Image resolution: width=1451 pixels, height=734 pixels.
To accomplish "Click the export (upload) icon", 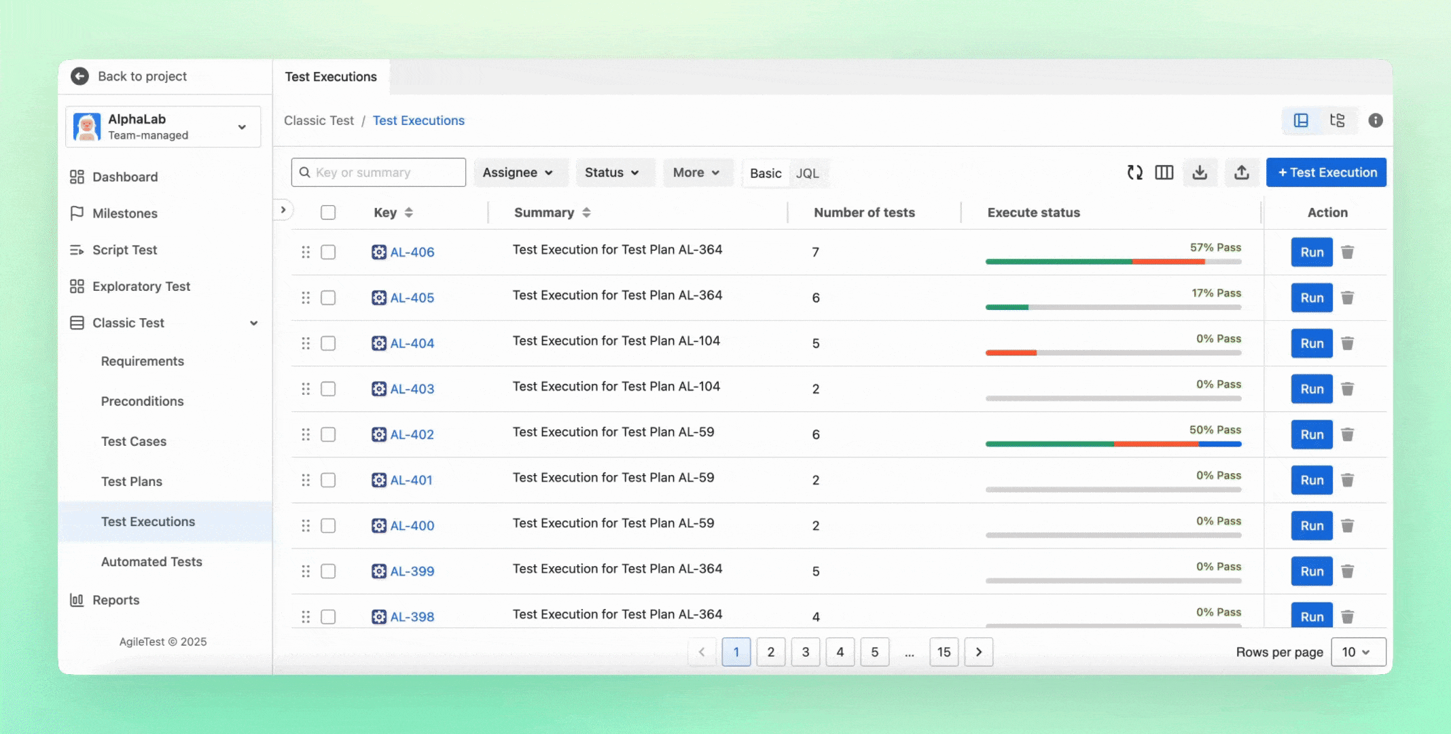I will pos(1242,173).
